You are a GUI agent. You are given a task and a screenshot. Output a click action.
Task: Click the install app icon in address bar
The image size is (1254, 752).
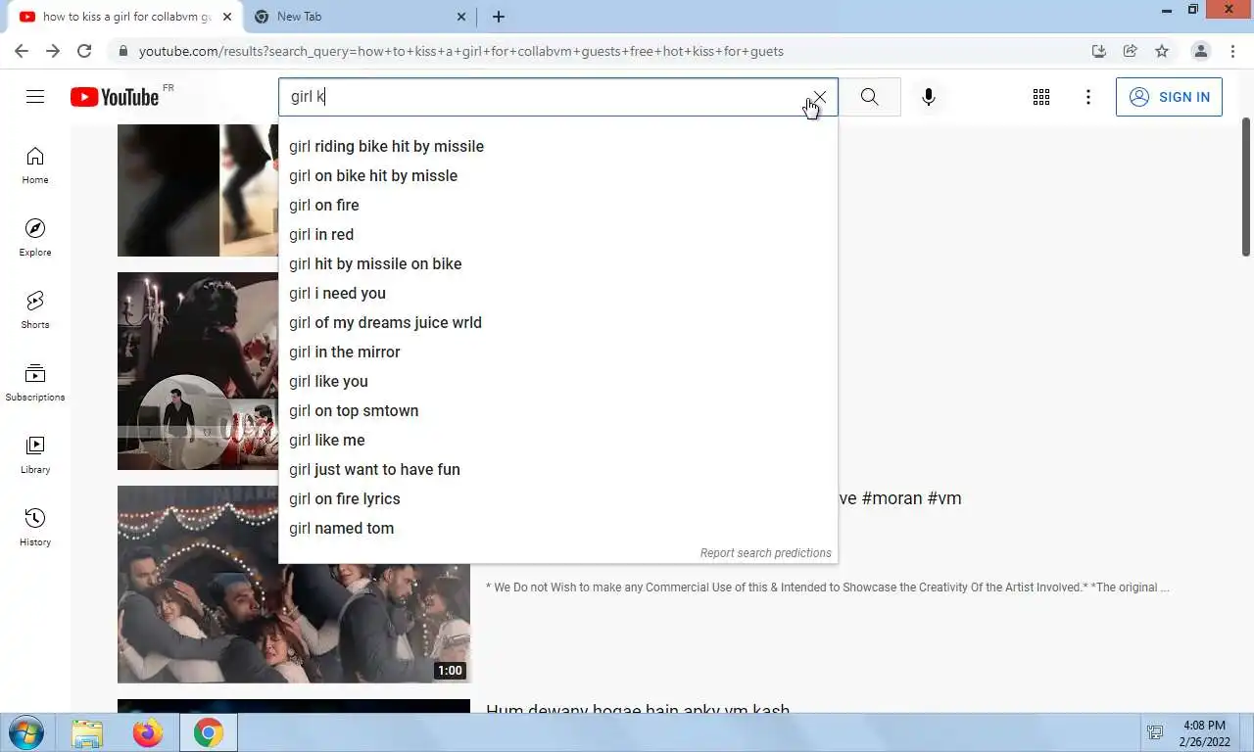tap(1099, 51)
